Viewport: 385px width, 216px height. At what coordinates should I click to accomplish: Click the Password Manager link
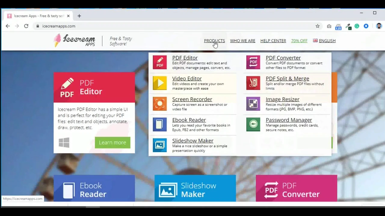point(289,120)
